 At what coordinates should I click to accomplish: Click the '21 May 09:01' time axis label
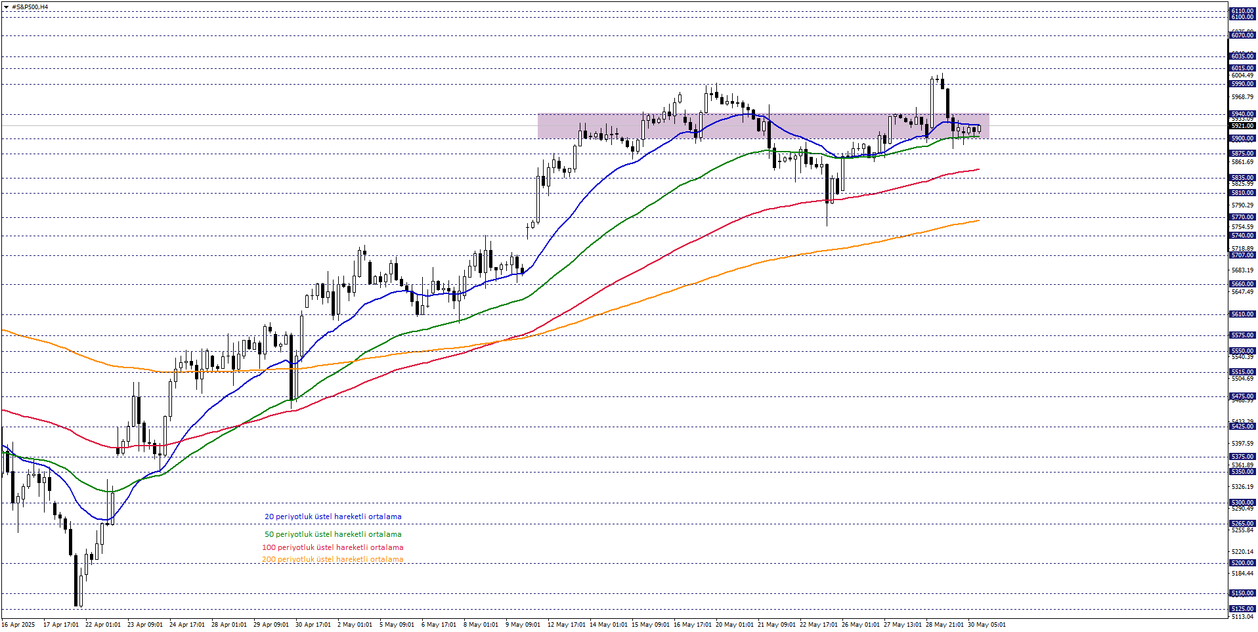click(x=777, y=625)
